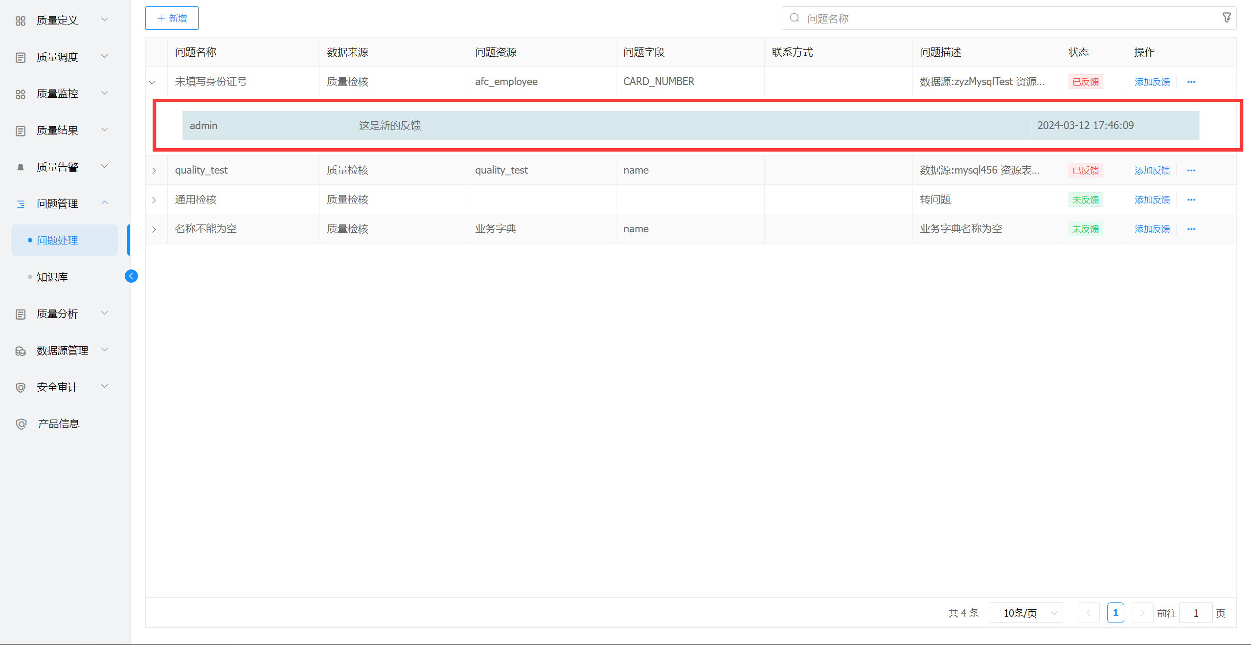Expand the 质量定义 sidebar menu
The width and height of the screenshot is (1251, 645).
(62, 20)
